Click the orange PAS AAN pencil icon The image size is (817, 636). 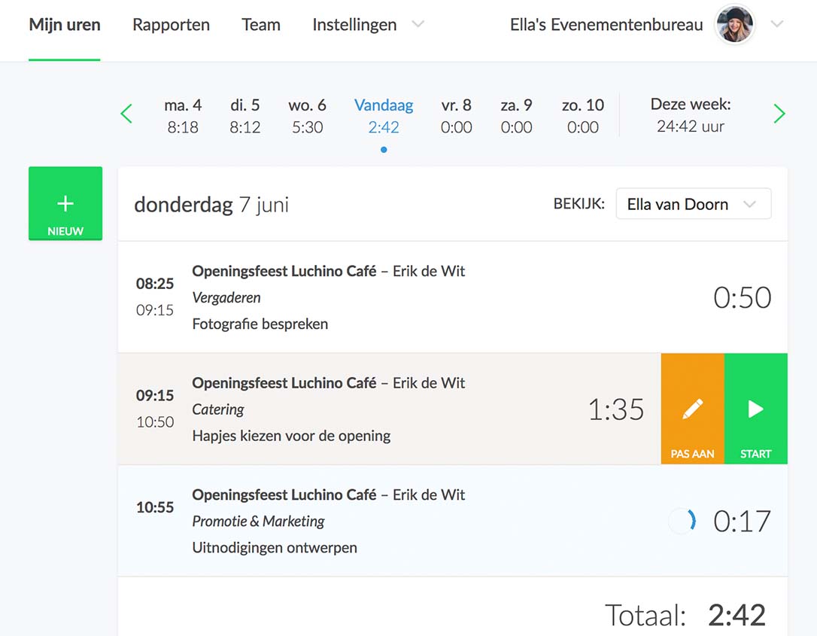[x=692, y=409]
